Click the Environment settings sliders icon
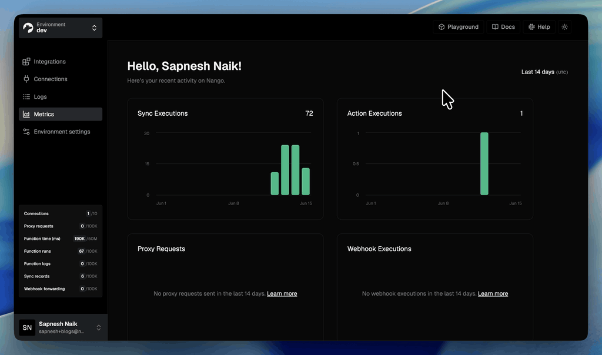The image size is (602, 355). [x=26, y=132]
